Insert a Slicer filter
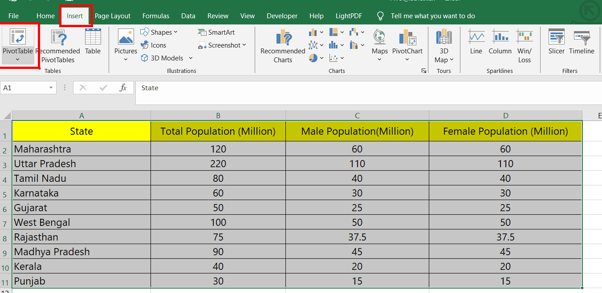Image resolution: width=602 pixels, height=293 pixels. point(556,38)
